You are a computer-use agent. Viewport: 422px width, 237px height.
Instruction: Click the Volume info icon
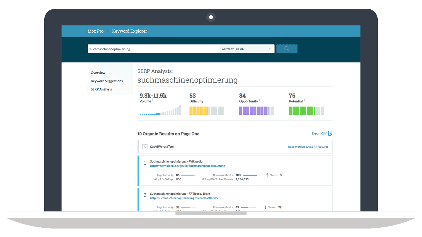click(153, 100)
